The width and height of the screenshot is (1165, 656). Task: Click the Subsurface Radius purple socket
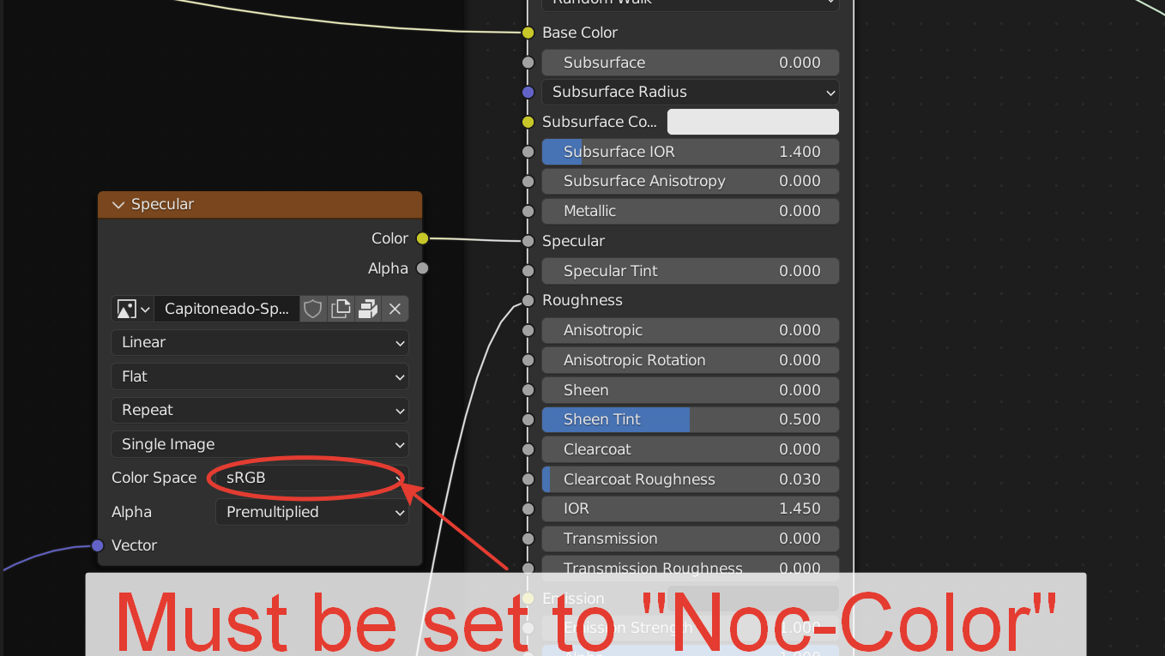(528, 92)
